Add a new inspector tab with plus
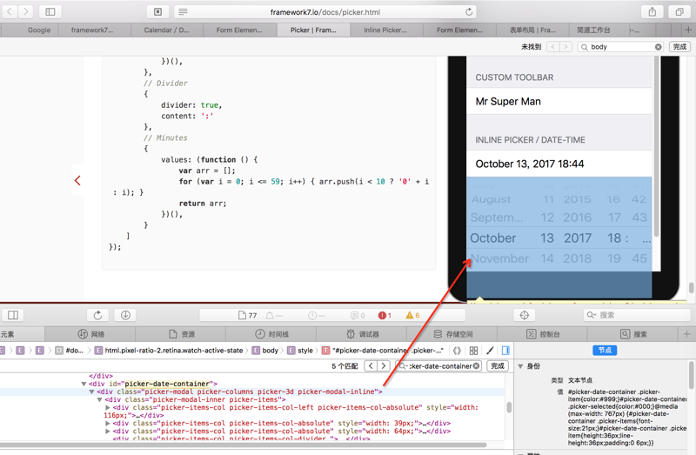 tap(686, 334)
